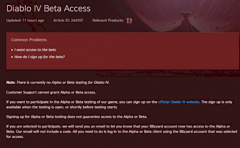The height and width of the screenshot is (148, 240).
Task: Select the 'I want access to the beta' item
Action: tap(35, 50)
